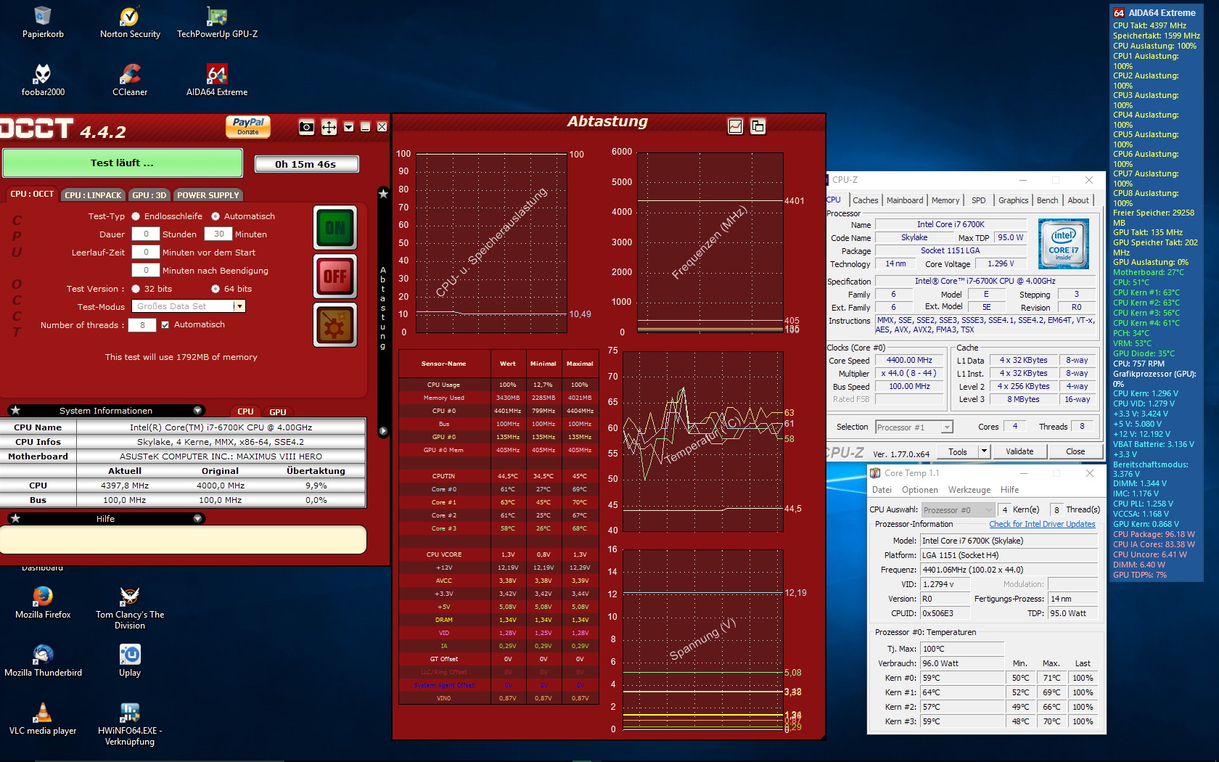Click the copy windows icon in Abtastung

[x=758, y=126]
